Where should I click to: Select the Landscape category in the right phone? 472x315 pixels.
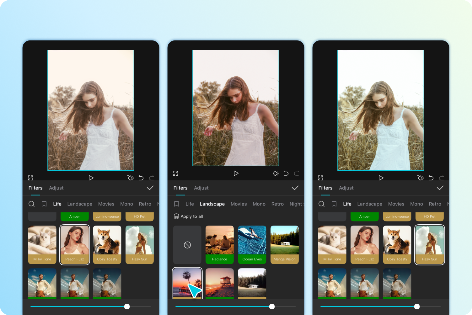click(370, 204)
